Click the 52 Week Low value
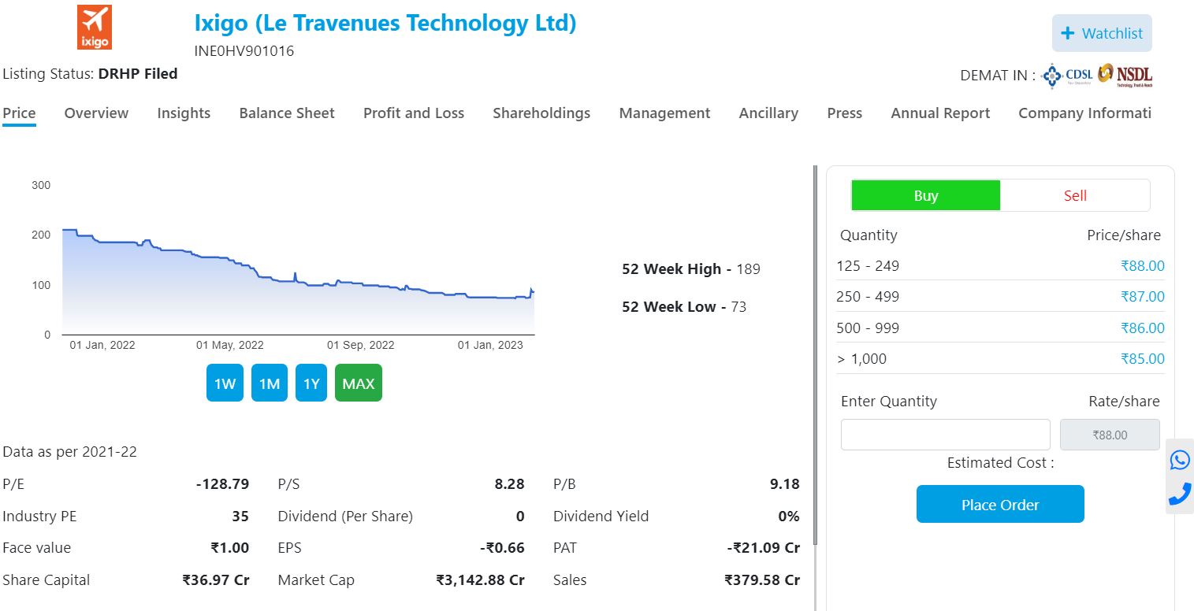The width and height of the screenshot is (1194, 611). 738,307
